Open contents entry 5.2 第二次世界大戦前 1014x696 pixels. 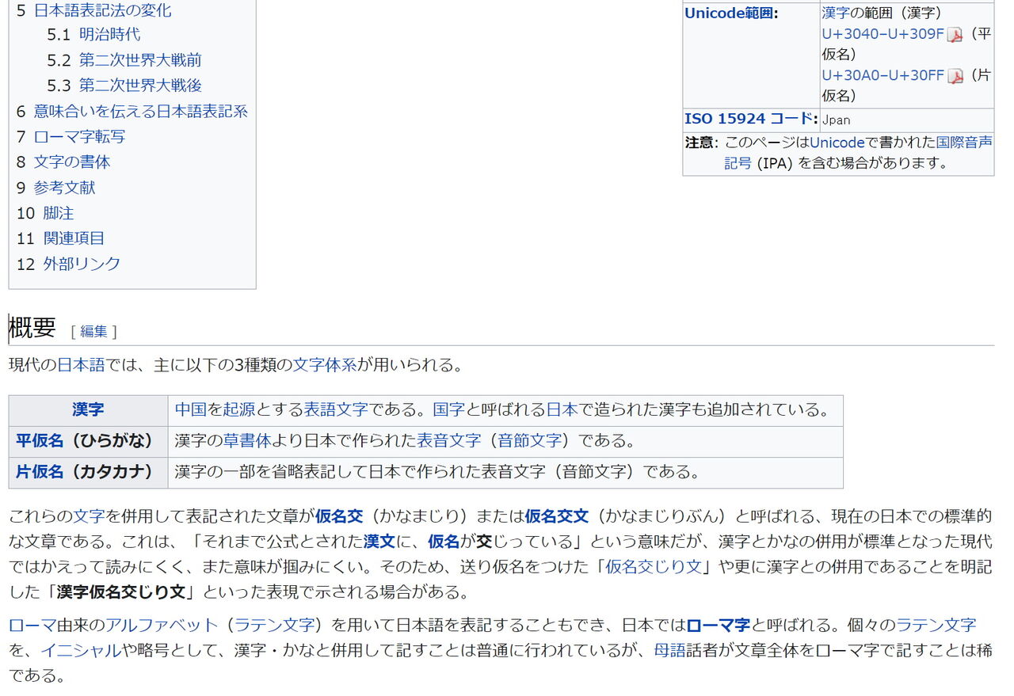click(124, 60)
